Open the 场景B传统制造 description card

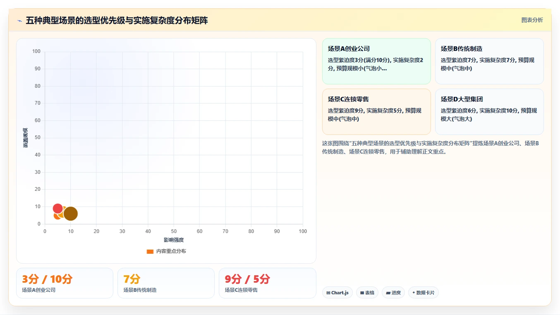point(489,61)
